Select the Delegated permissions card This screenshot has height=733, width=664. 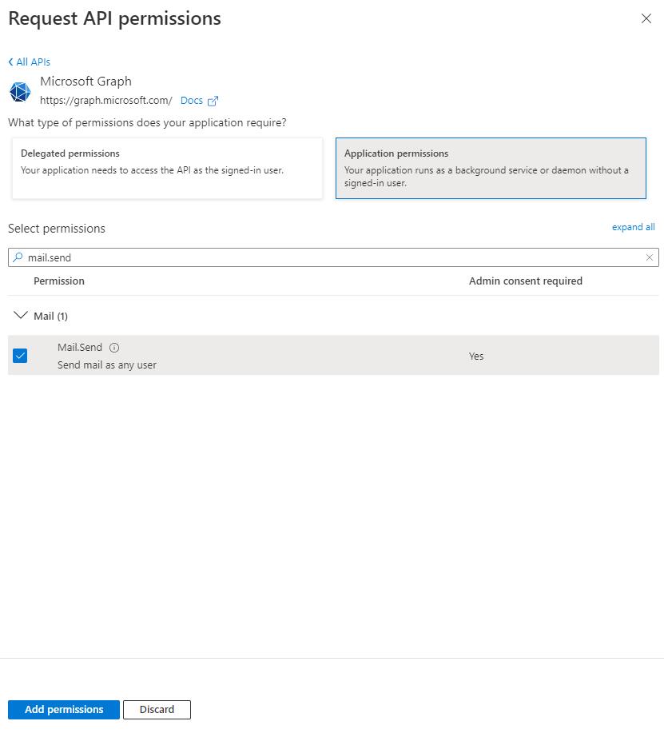coord(167,169)
